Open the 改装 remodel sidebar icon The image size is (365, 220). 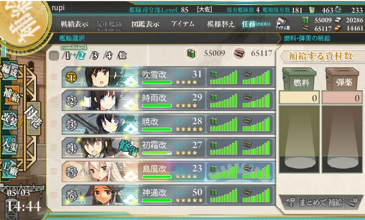pyautogui.click(x=10, y=119)
